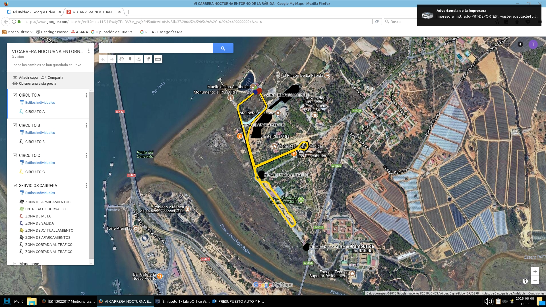Select first ZONA CORTADA AL TRÁFICO item
The image size is (546, 307).
click(x=49, y=244)
